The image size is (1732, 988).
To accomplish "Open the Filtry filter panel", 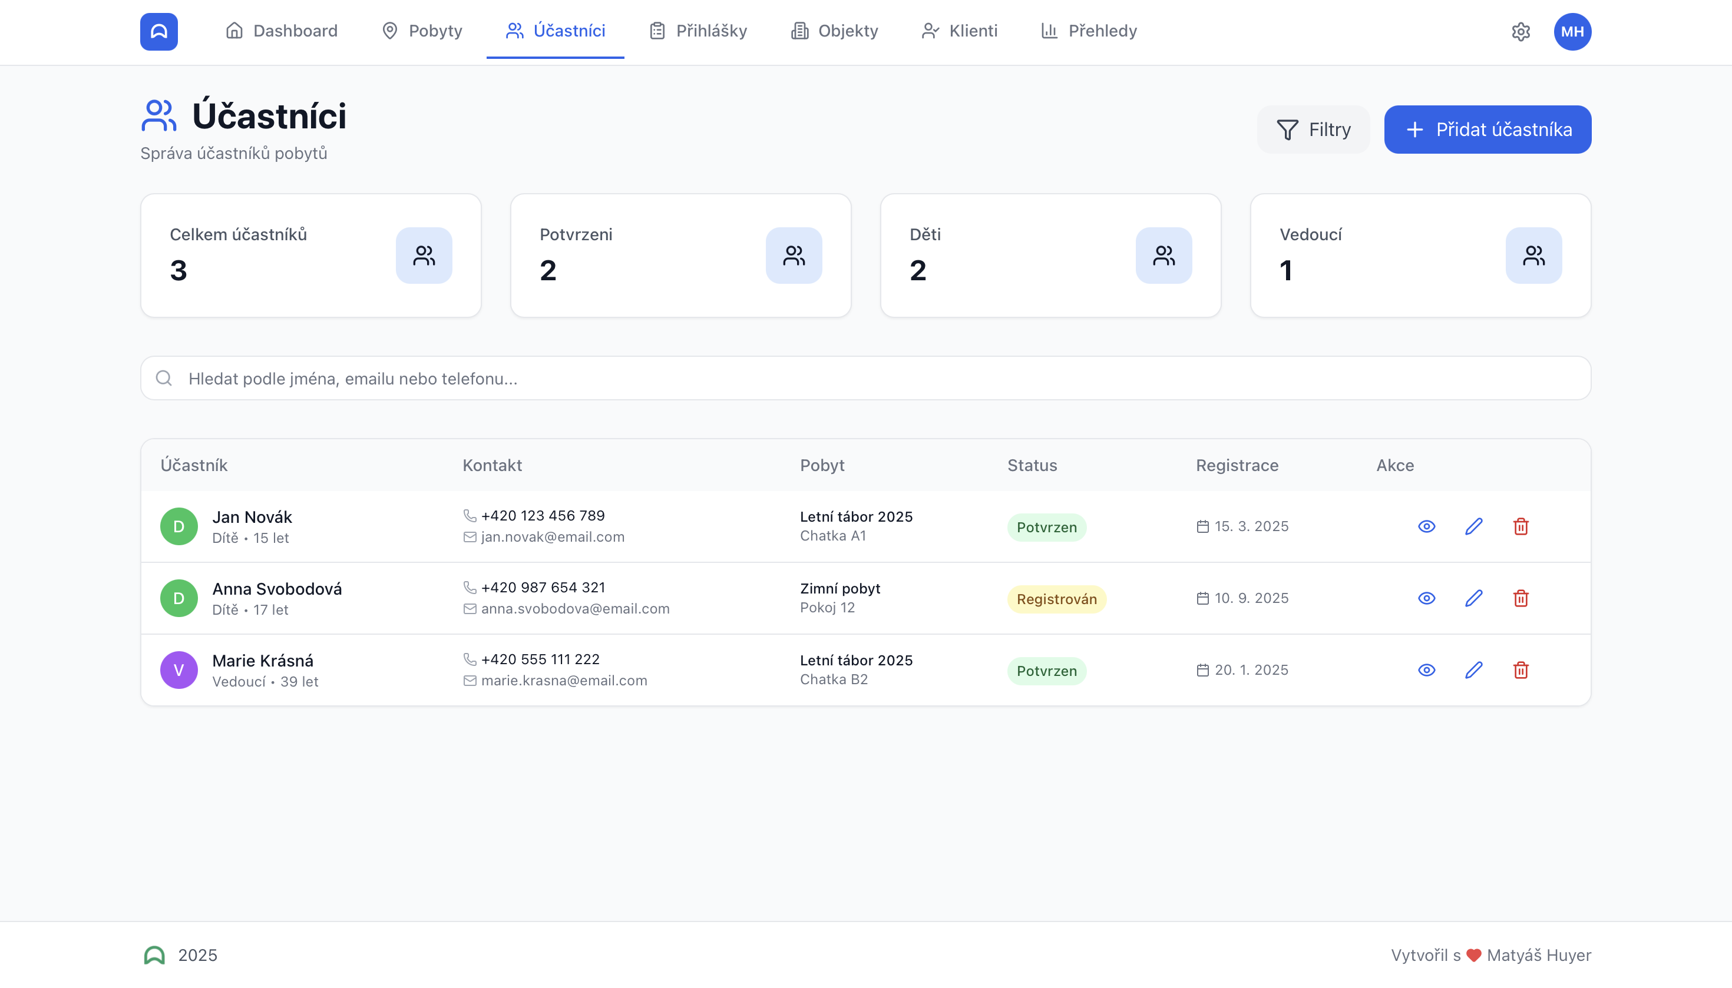I will (1313, 129).
